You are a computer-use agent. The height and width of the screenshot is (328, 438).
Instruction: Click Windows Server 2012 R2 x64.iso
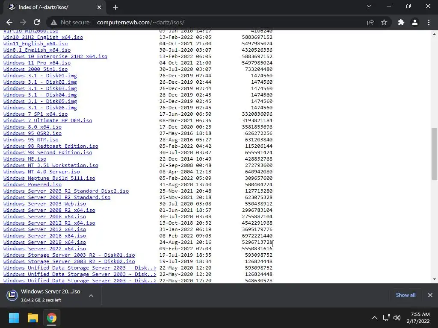(x=49, y=223)
